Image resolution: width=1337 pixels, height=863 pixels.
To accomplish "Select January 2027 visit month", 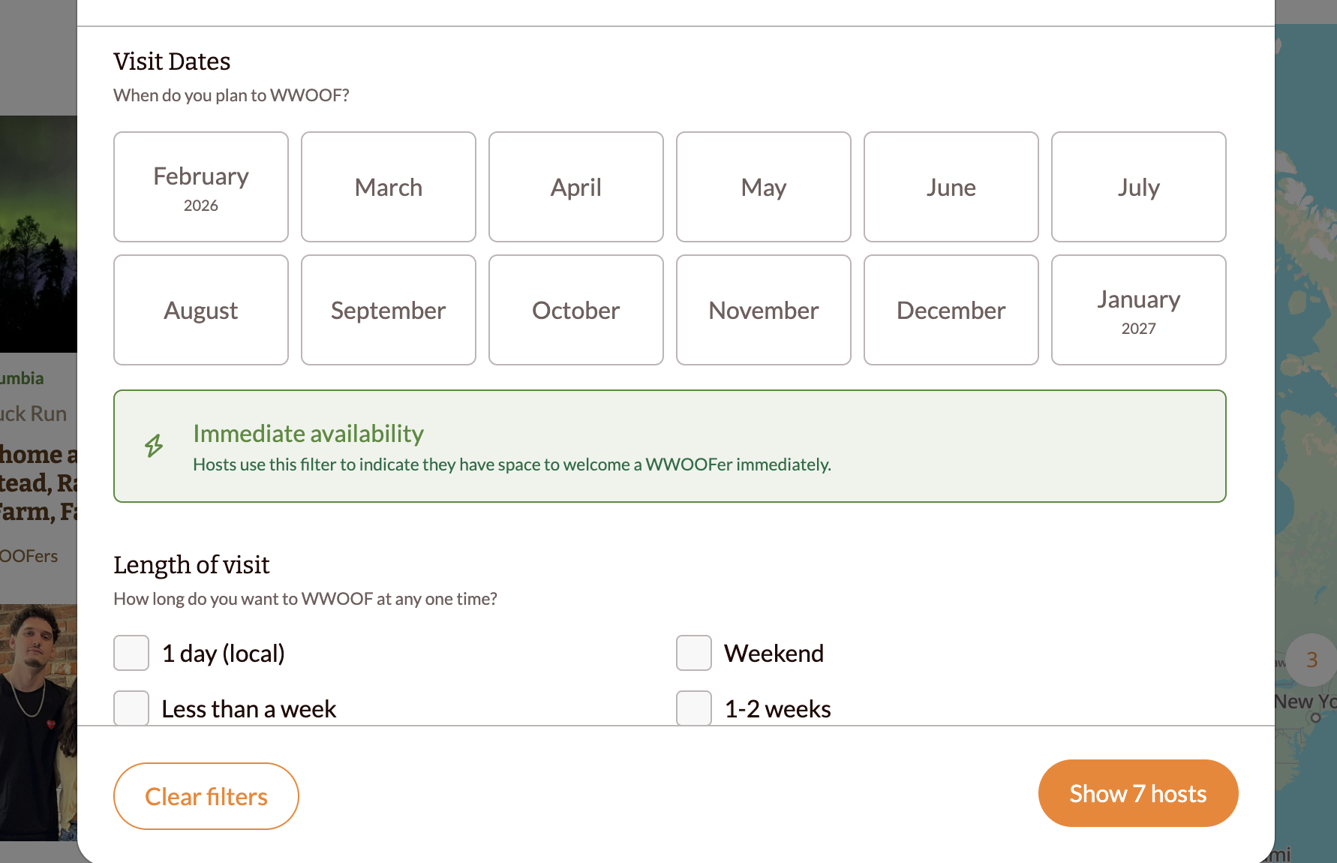I will point(1139,310).
